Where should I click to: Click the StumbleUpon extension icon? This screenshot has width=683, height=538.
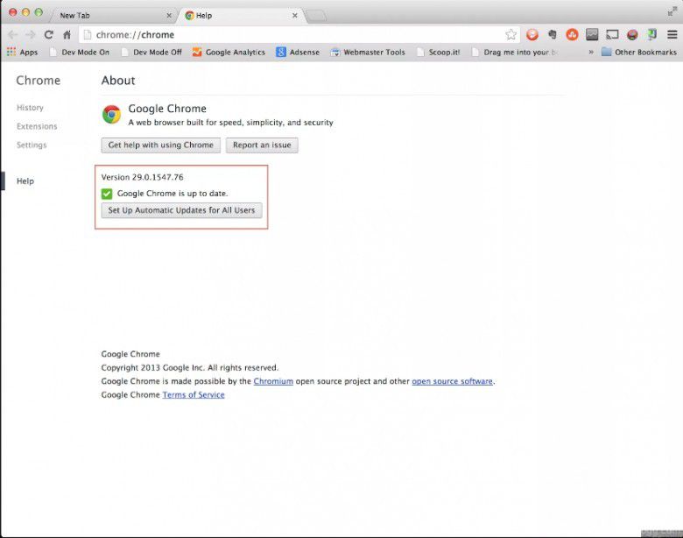coord(572,35)
